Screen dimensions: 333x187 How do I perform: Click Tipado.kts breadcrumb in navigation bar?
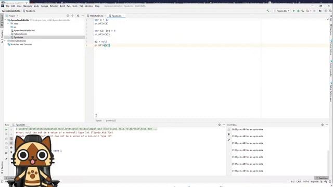coord(29,11)
